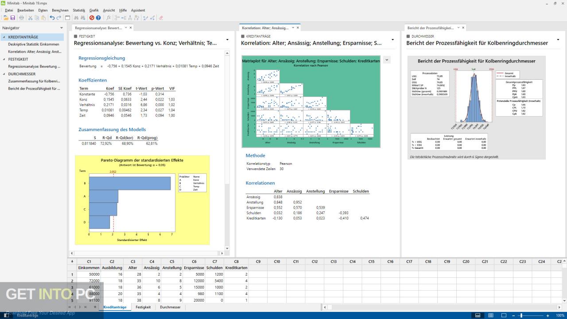The width and height of the screenshot is (567, 319).
Task: Open the Statistik menu
Action: (79, 10)
